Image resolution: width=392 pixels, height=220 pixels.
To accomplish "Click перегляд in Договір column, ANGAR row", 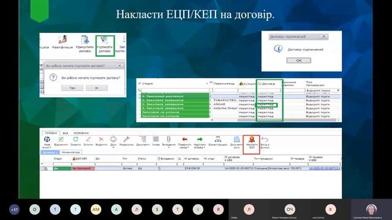I will (266, 105).
